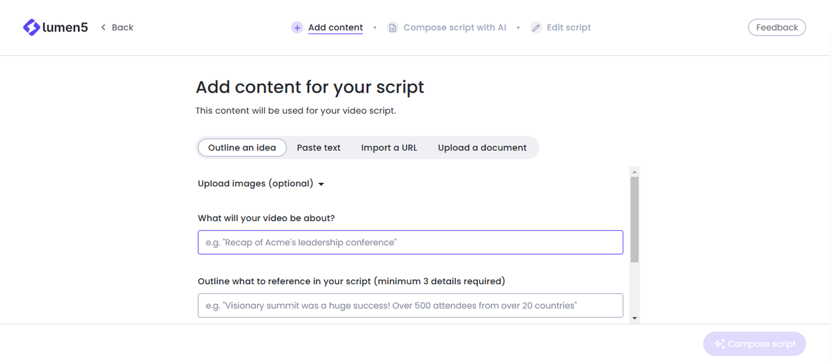Click the video topic input field

(410, 243)
